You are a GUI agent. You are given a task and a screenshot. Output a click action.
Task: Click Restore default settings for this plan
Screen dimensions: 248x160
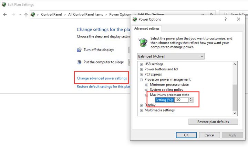pos(103,87)
